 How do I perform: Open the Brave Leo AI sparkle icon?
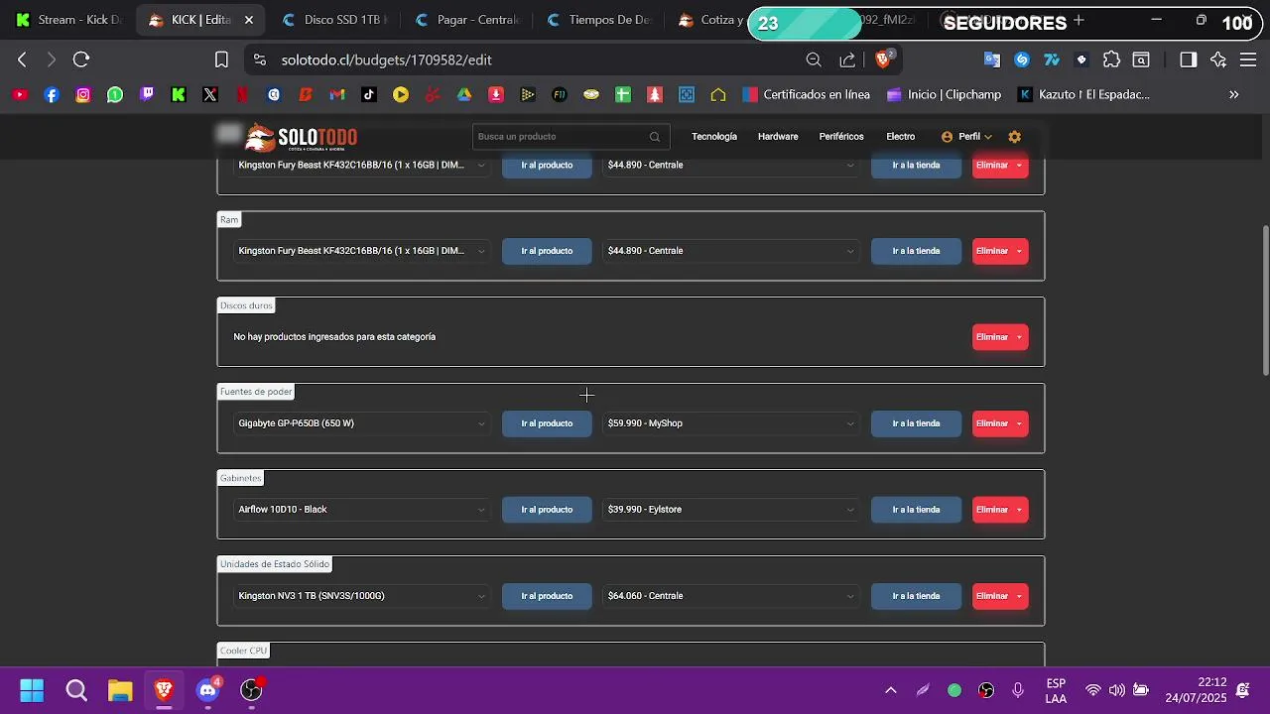click(x=1218, y=59)
